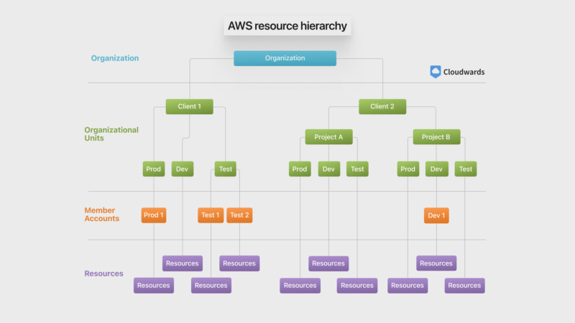
Task: Click the Dev box belonging to Project A
Action: (x=328, y=169)
